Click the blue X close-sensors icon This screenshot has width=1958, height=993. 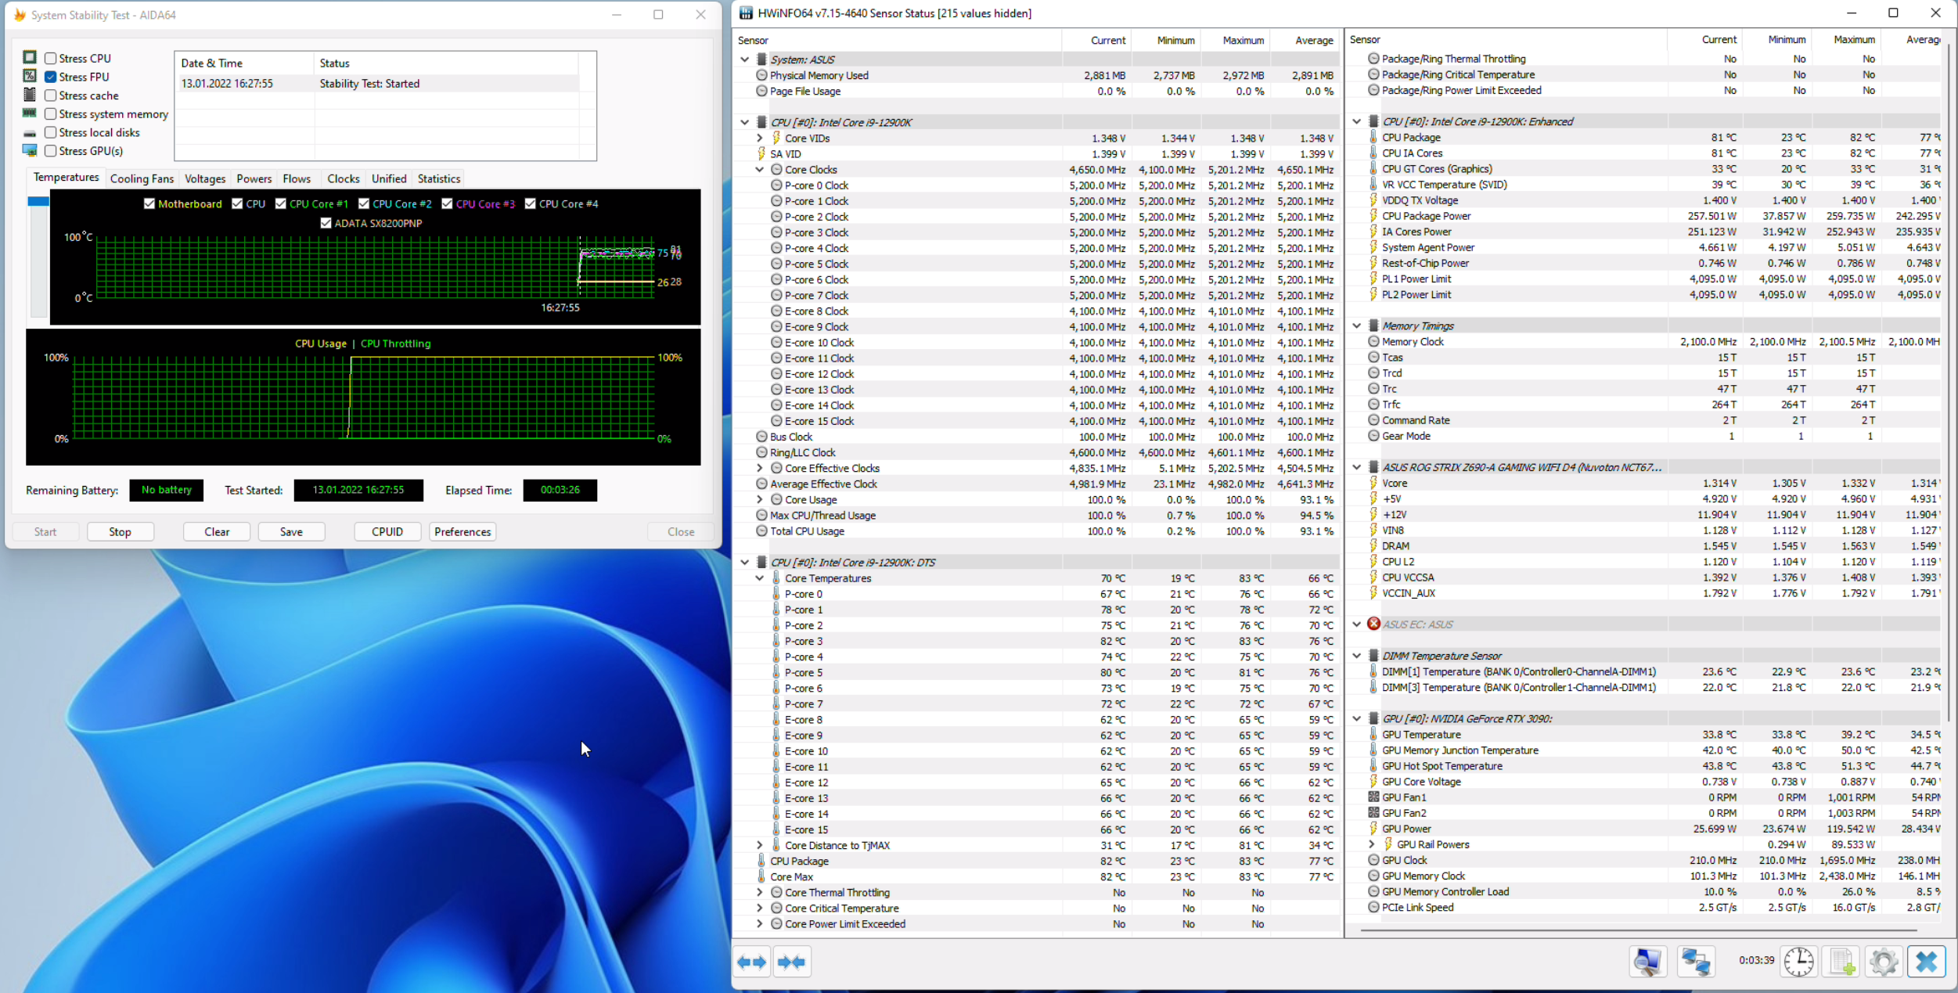pyautogui.click(x=1926, y=962)
